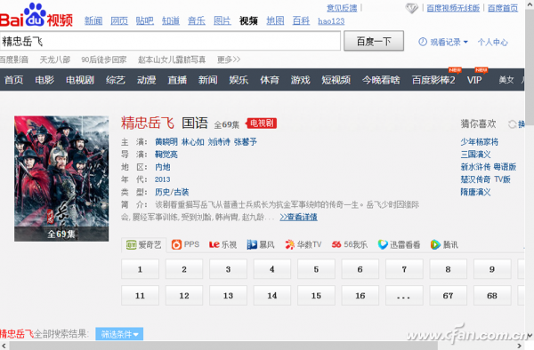Screen dimensions: 534x350
Task: Open the hao123 link
Action: (x=331, y=21)
